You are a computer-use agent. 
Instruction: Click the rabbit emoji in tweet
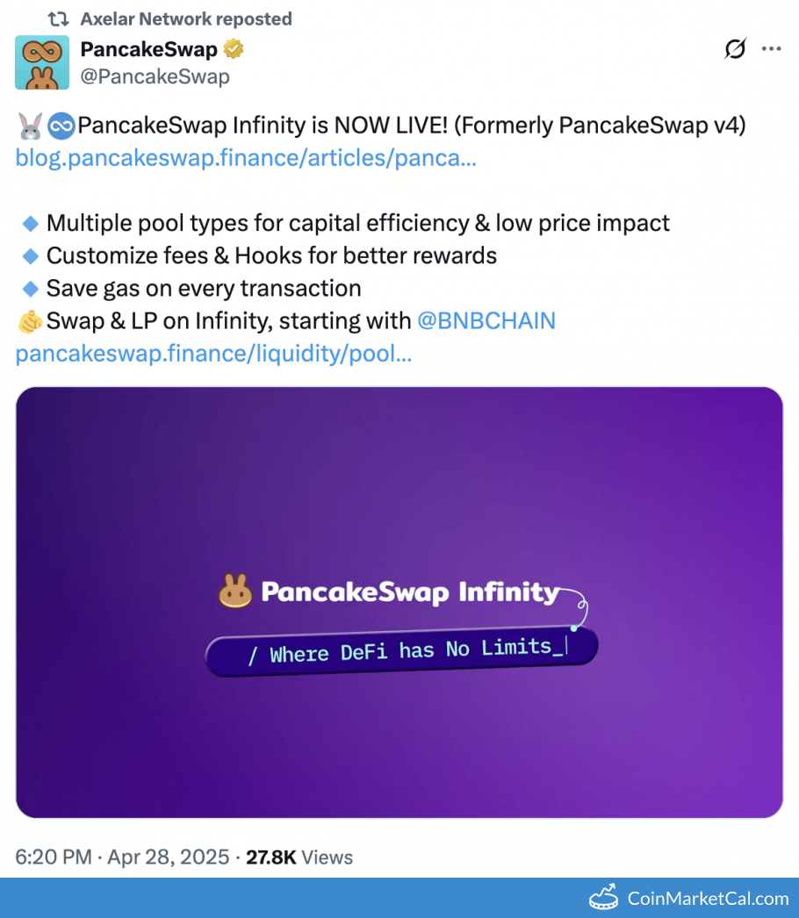(x=29, y=127)
